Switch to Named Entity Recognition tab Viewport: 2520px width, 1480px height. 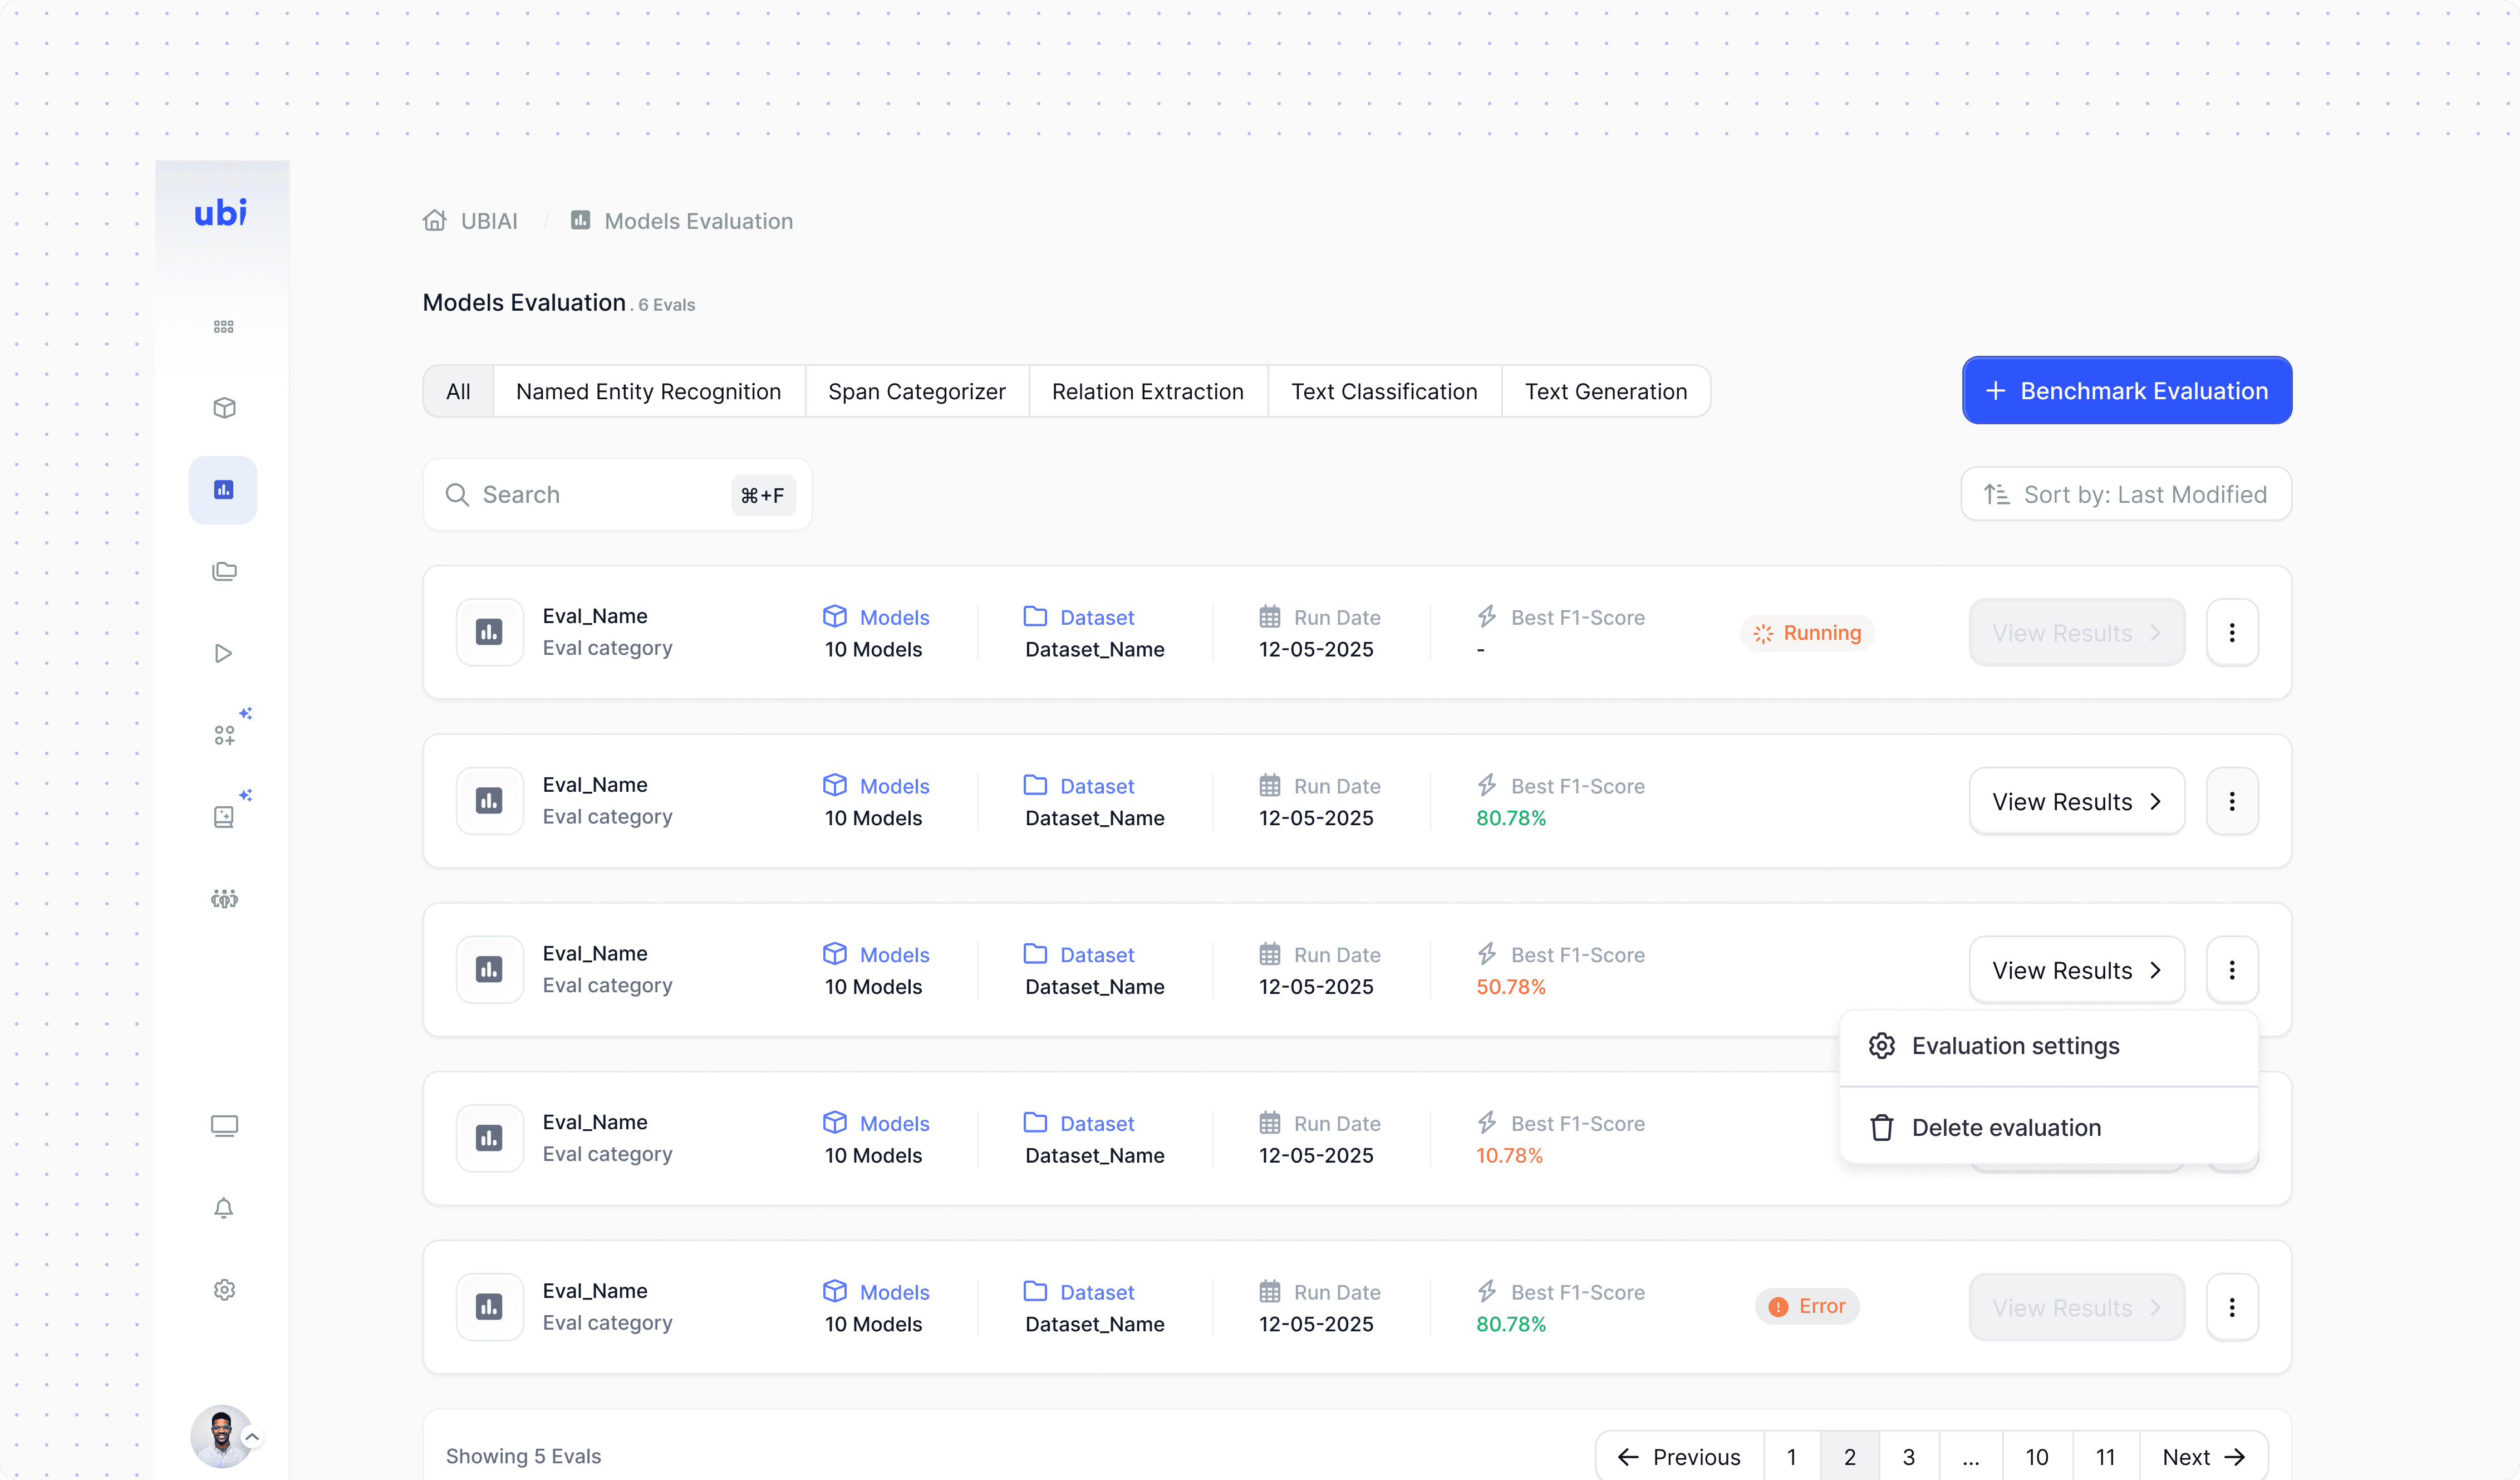click(648, 391)
